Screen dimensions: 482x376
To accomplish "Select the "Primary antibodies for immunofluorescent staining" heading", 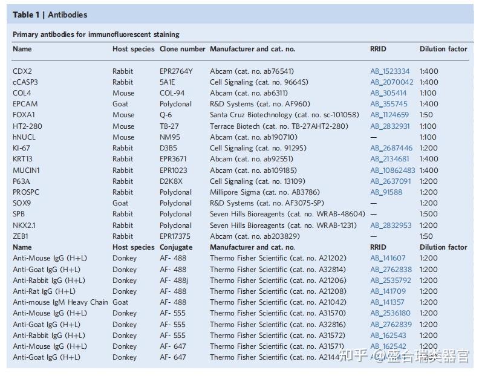I will tap(96, 34).
